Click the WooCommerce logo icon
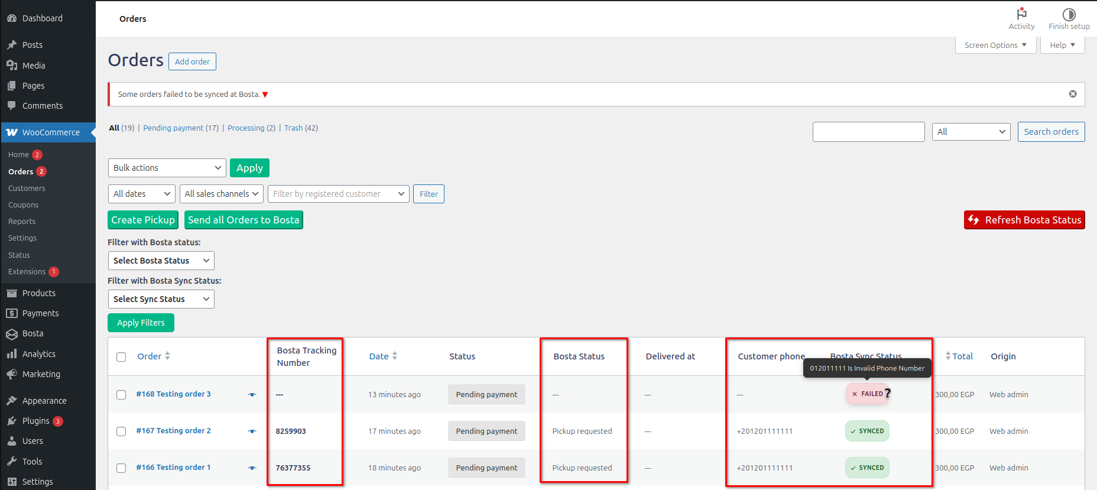The image size is (1097, 490). point(12,132)
